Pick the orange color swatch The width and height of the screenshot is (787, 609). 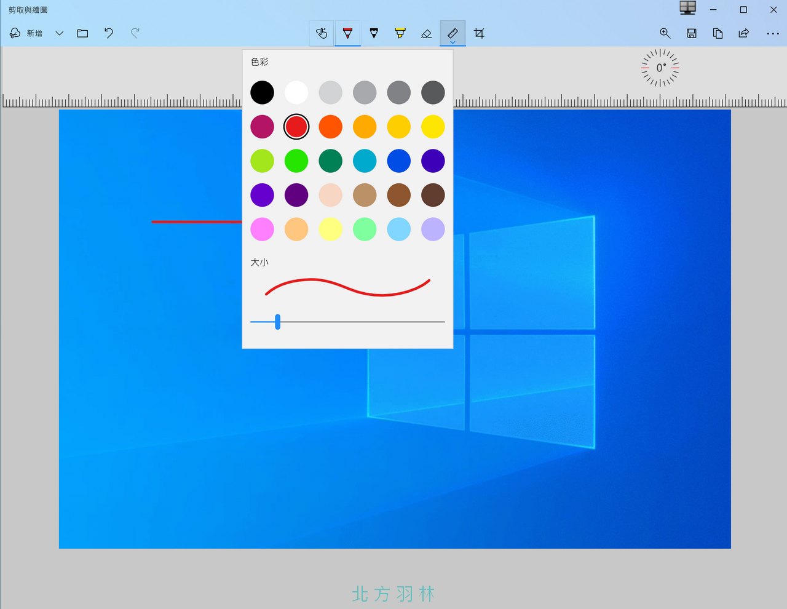point(331,127)
